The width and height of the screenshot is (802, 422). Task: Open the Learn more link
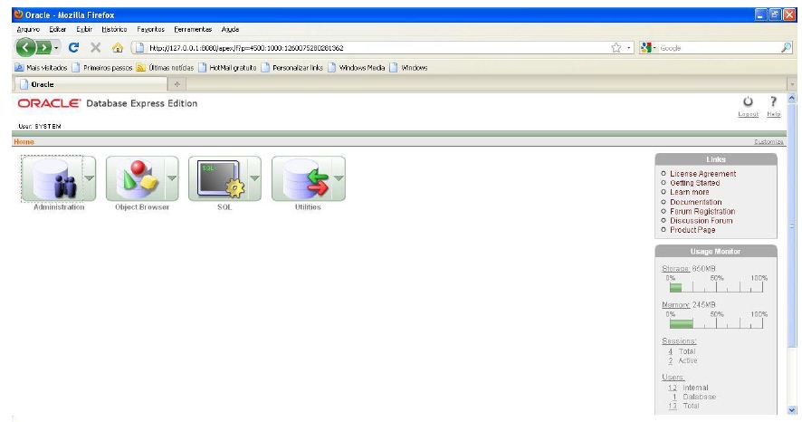coord(690,192)
